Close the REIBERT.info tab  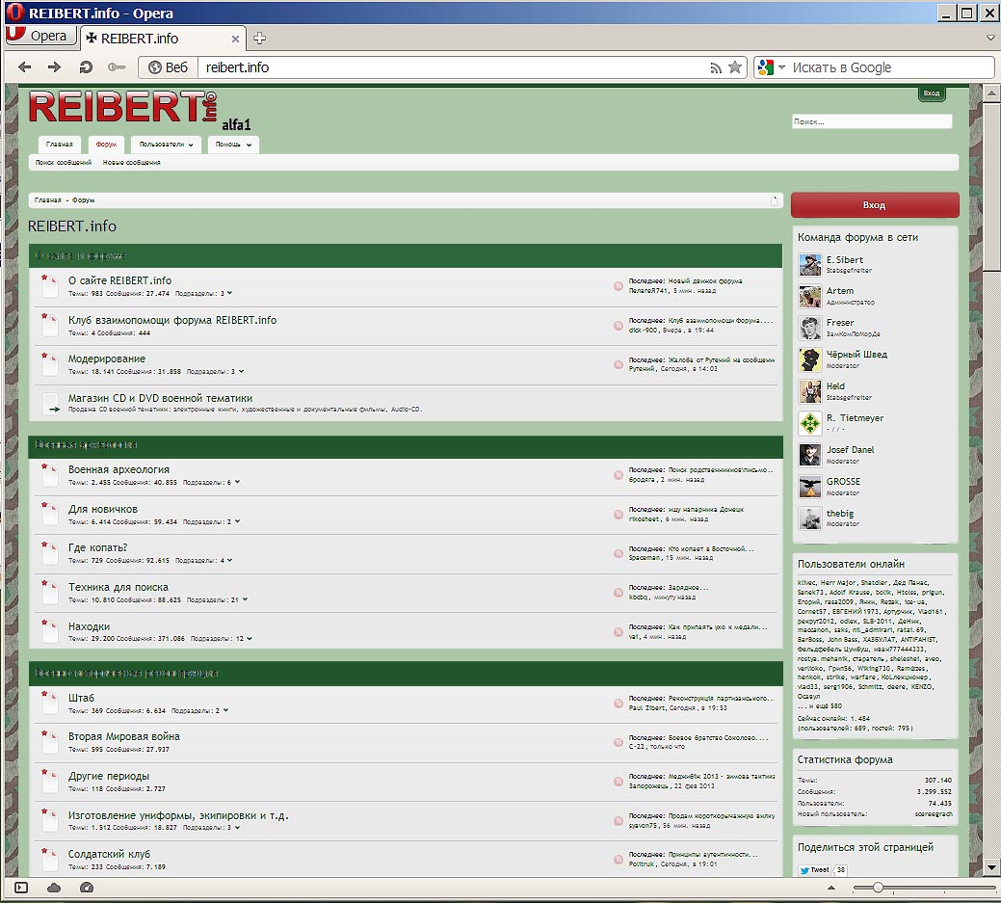click(x=235, y=39)
